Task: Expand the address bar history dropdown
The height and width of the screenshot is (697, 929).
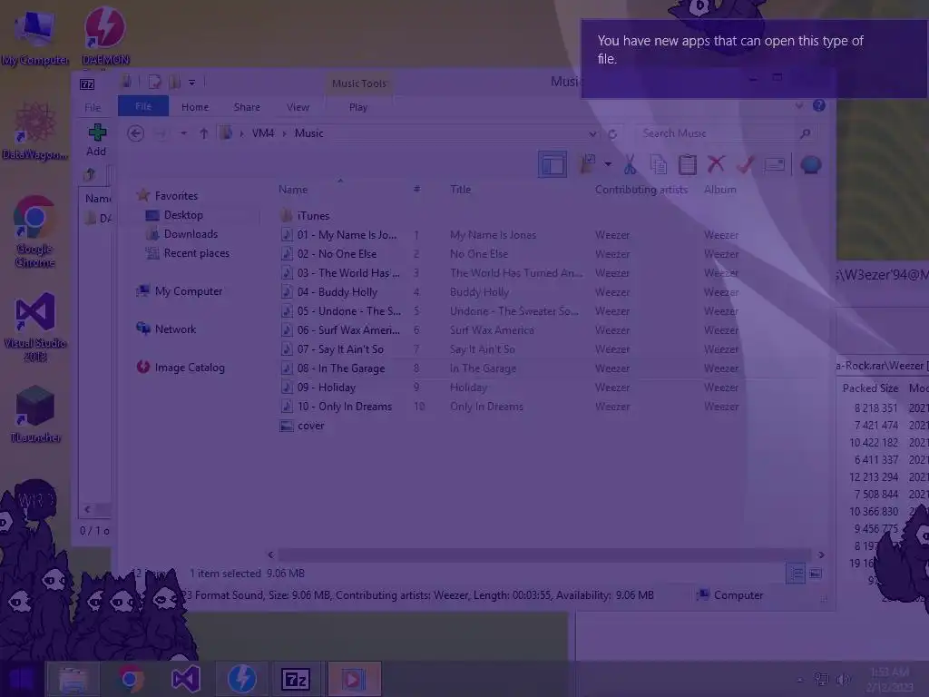Action: 592,134
